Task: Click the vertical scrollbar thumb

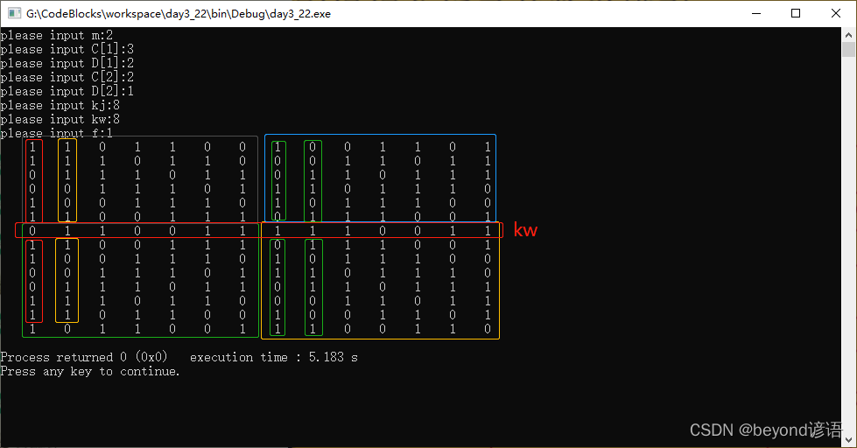Action: (848, 50)
